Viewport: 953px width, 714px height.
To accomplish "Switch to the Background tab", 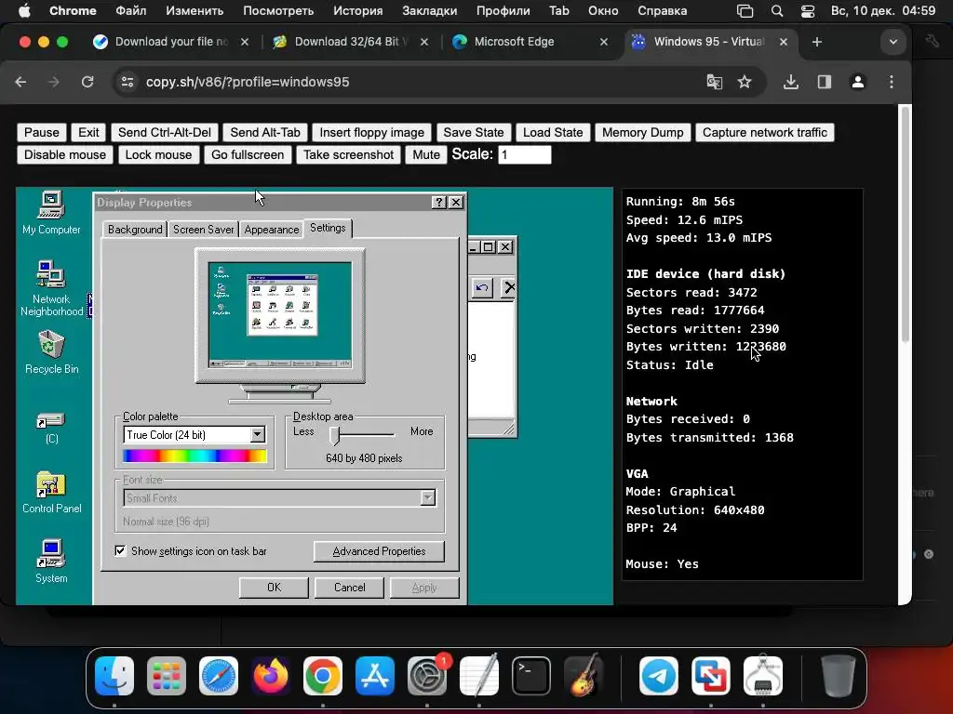I will pos(135,230).
